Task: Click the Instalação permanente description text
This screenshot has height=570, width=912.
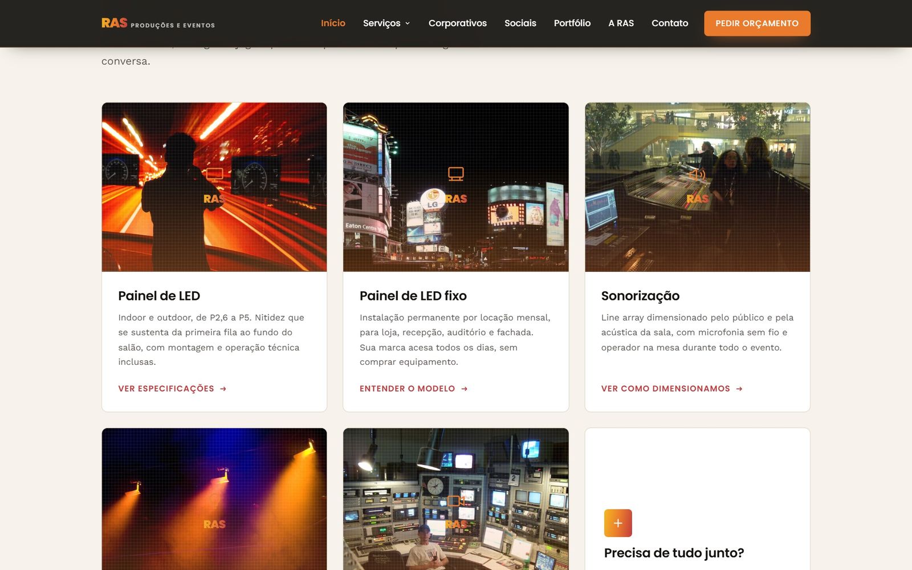Action: (x=455, y=340)
